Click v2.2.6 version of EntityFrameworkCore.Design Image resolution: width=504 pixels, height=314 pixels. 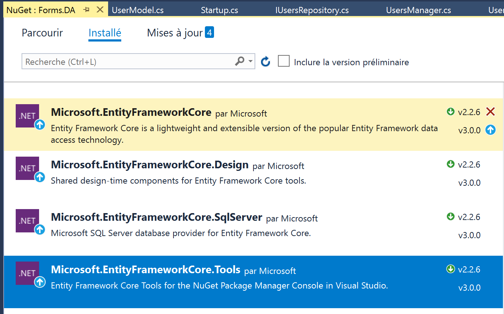[469, 165]
